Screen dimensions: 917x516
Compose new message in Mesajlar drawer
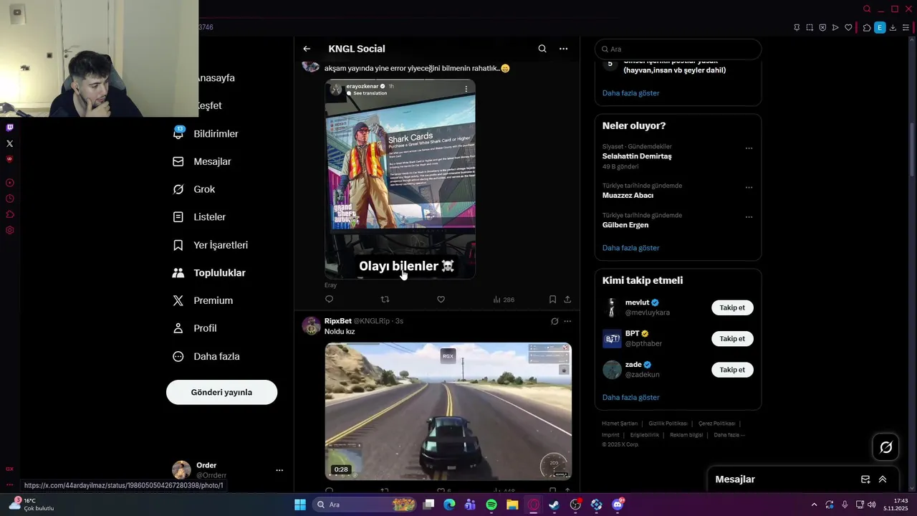(x=865, y=479)
